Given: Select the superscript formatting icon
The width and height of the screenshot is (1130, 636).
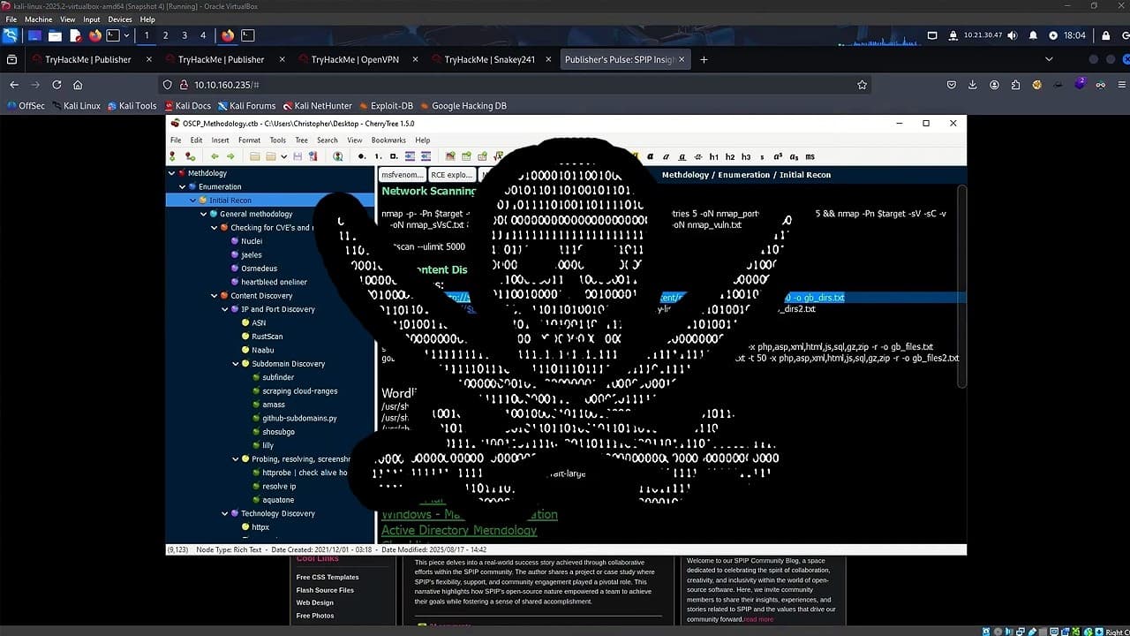Looking at the screenshot, I should tap(778, 156).
